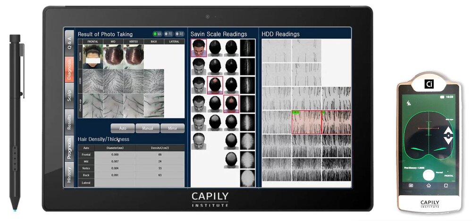Image resolution: width=472 pixels, height=221 pixels.
Task: Pick the highlighted third-row mid head in Savin Scale
Action: [x=215, y=85]
